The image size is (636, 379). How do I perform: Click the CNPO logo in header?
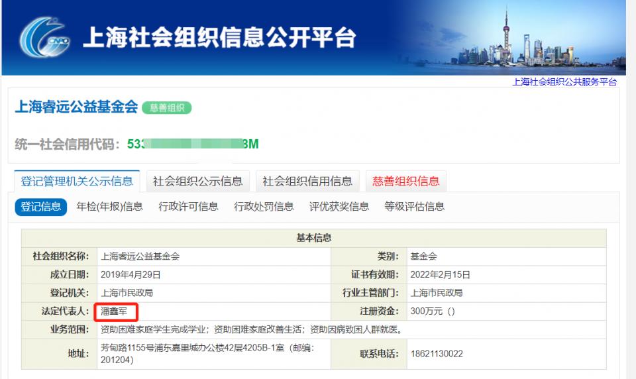tap(44, 37)
